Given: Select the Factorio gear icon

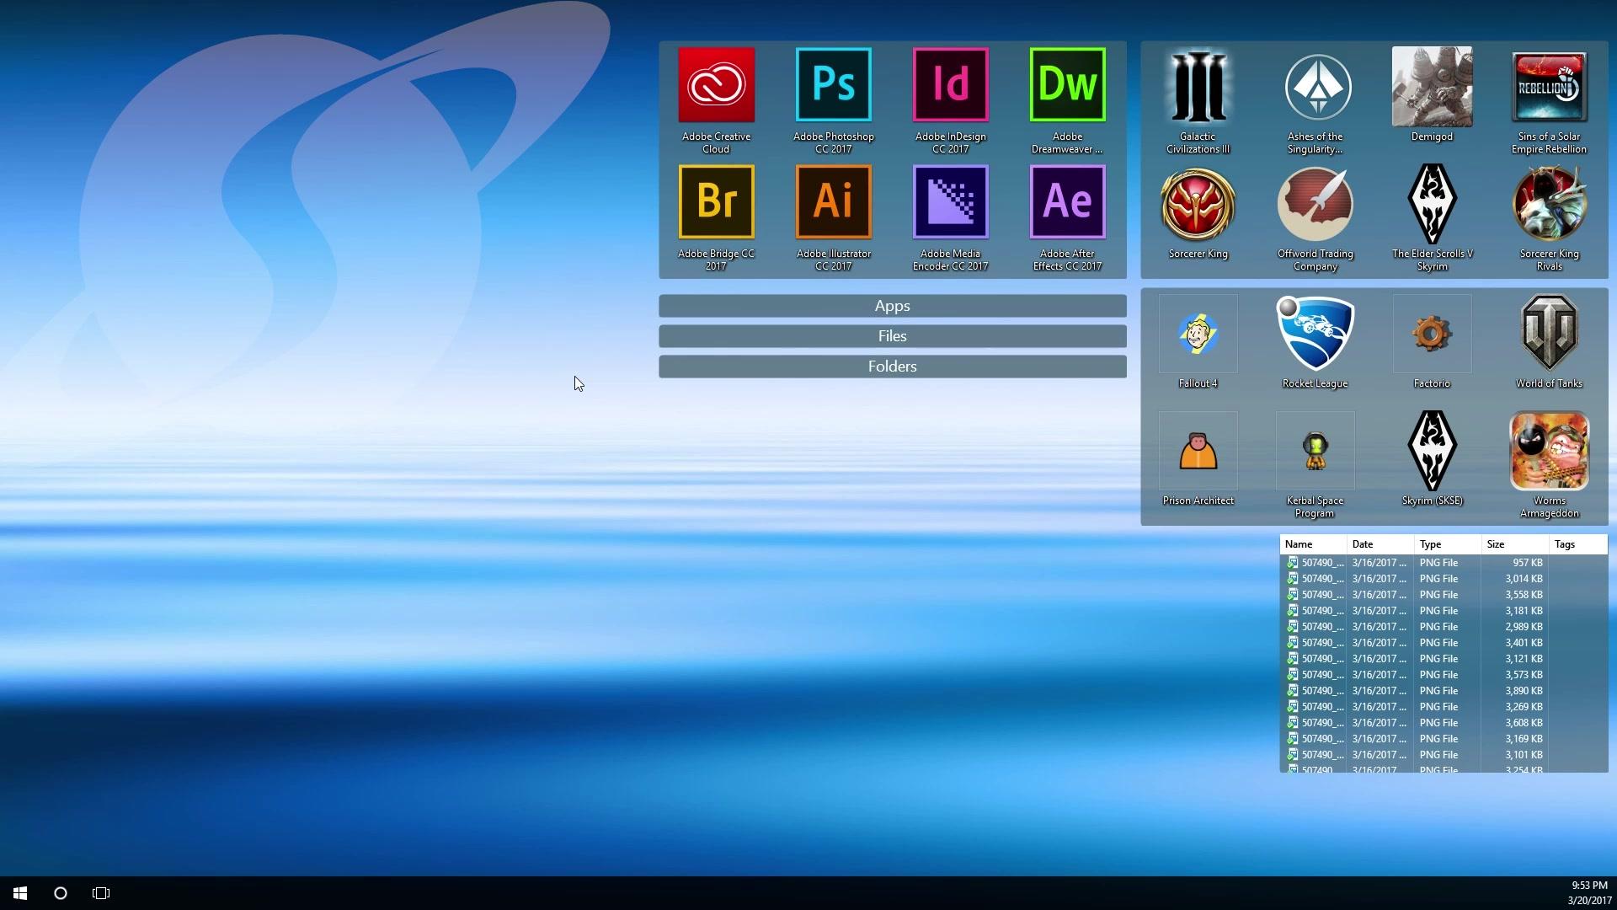Looking at the screenshot, I should pos(1432,334).
